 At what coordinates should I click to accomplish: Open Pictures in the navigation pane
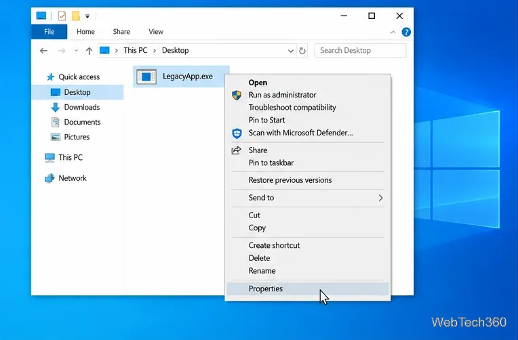[77, 137]
